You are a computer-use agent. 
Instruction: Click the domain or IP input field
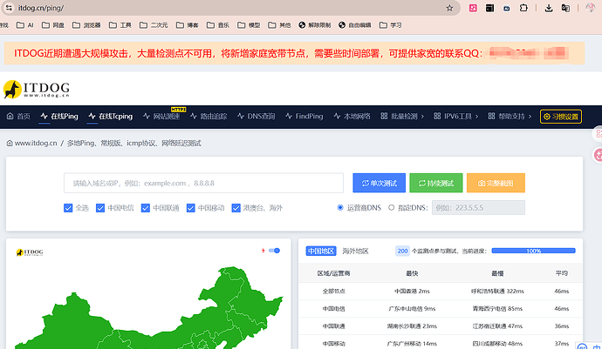[203, 183]
